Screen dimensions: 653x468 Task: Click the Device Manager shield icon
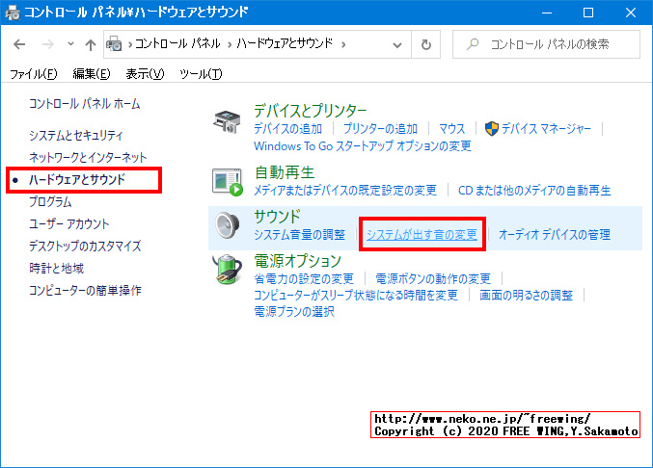click(x=491, y=128)
